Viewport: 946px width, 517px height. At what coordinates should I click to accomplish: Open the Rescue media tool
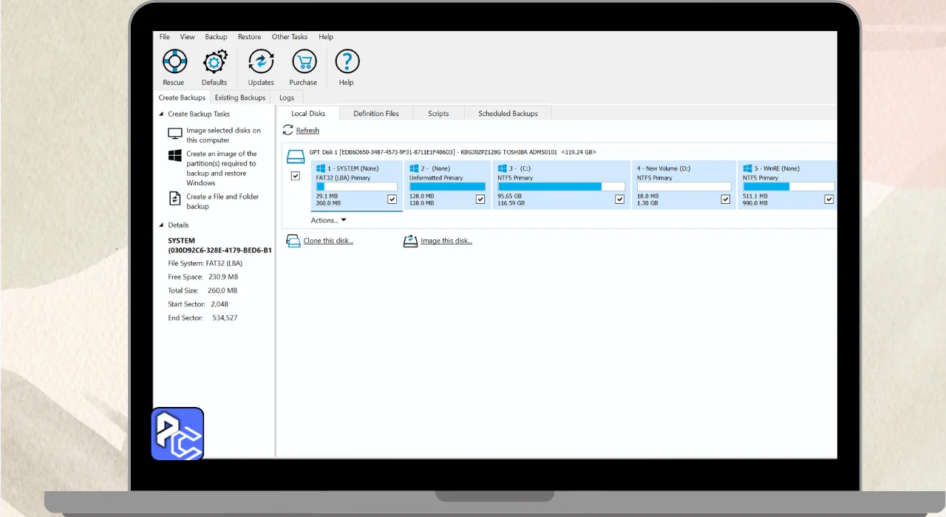[174, 62]
